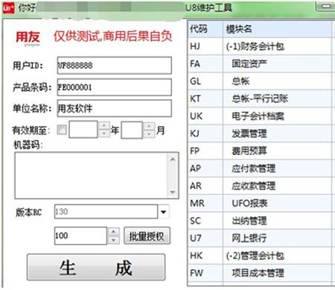335x290 pixels.
Task: Select the 费用预算 module row
Action: click(260, 151)
